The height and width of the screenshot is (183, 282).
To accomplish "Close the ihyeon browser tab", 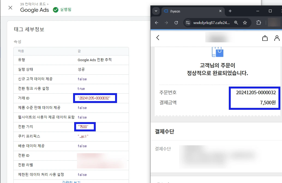I will click(x=220, y=11).
